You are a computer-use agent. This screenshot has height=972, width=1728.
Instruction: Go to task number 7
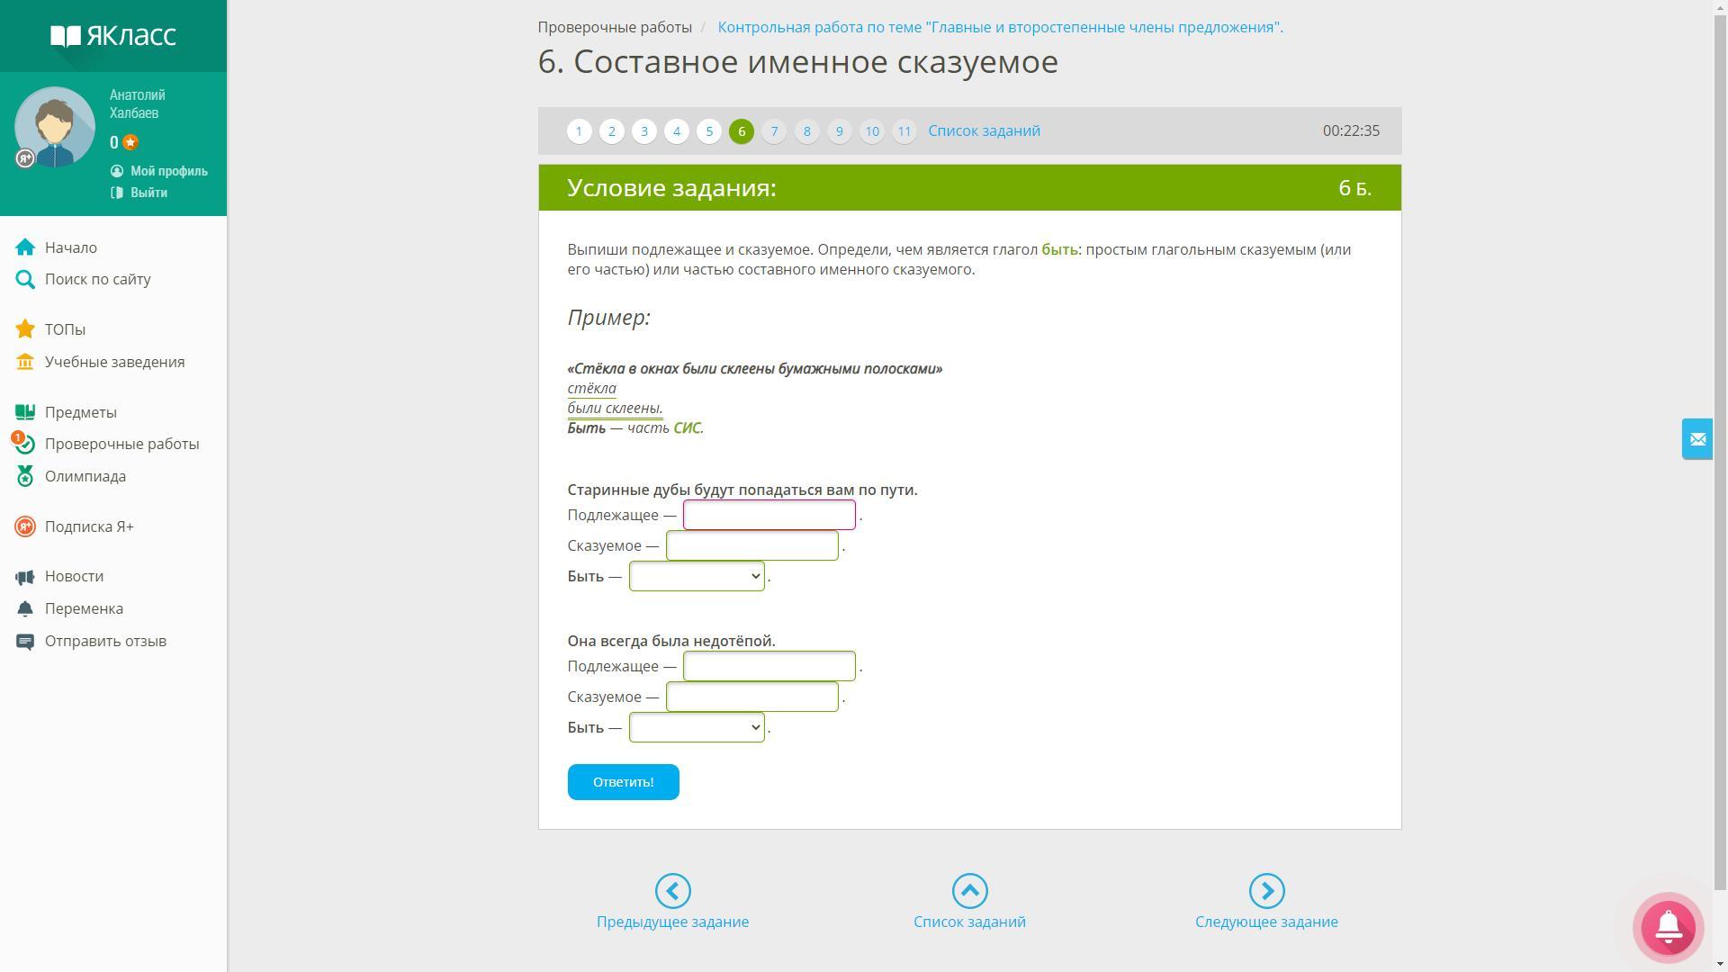[x=774, y=131]
